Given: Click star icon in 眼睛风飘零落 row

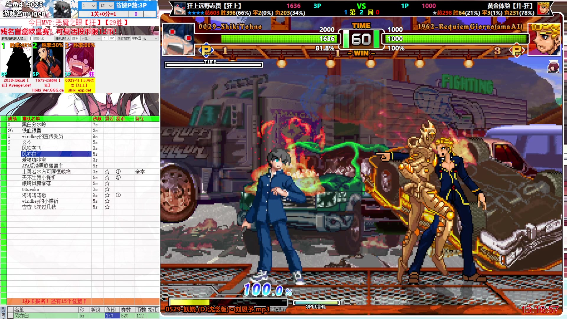Looking at the screenshot, I should click(107, 183).
